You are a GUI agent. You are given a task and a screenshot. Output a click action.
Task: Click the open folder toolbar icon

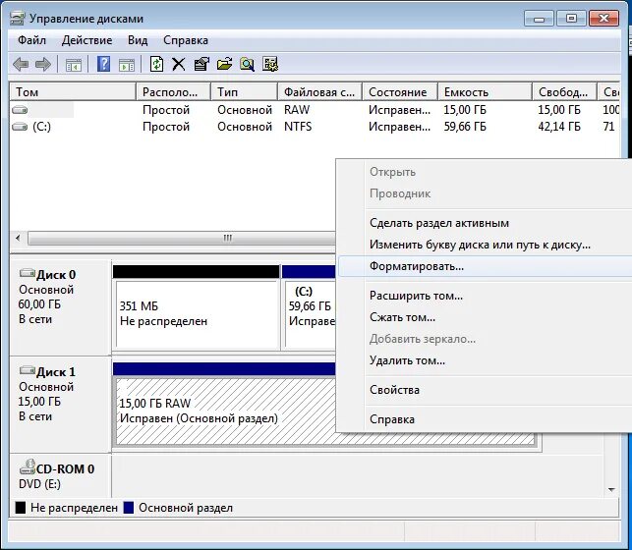224,64
